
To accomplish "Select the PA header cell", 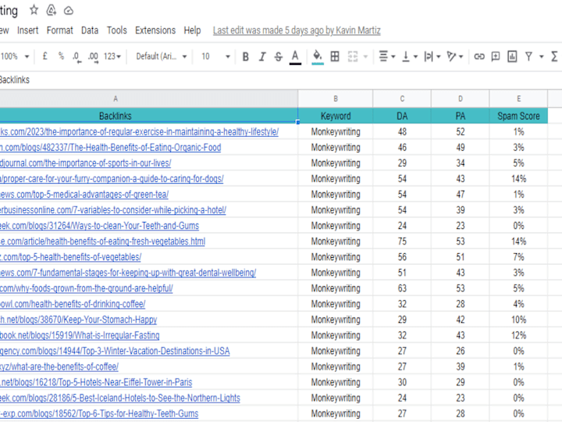I will (461, 116).
